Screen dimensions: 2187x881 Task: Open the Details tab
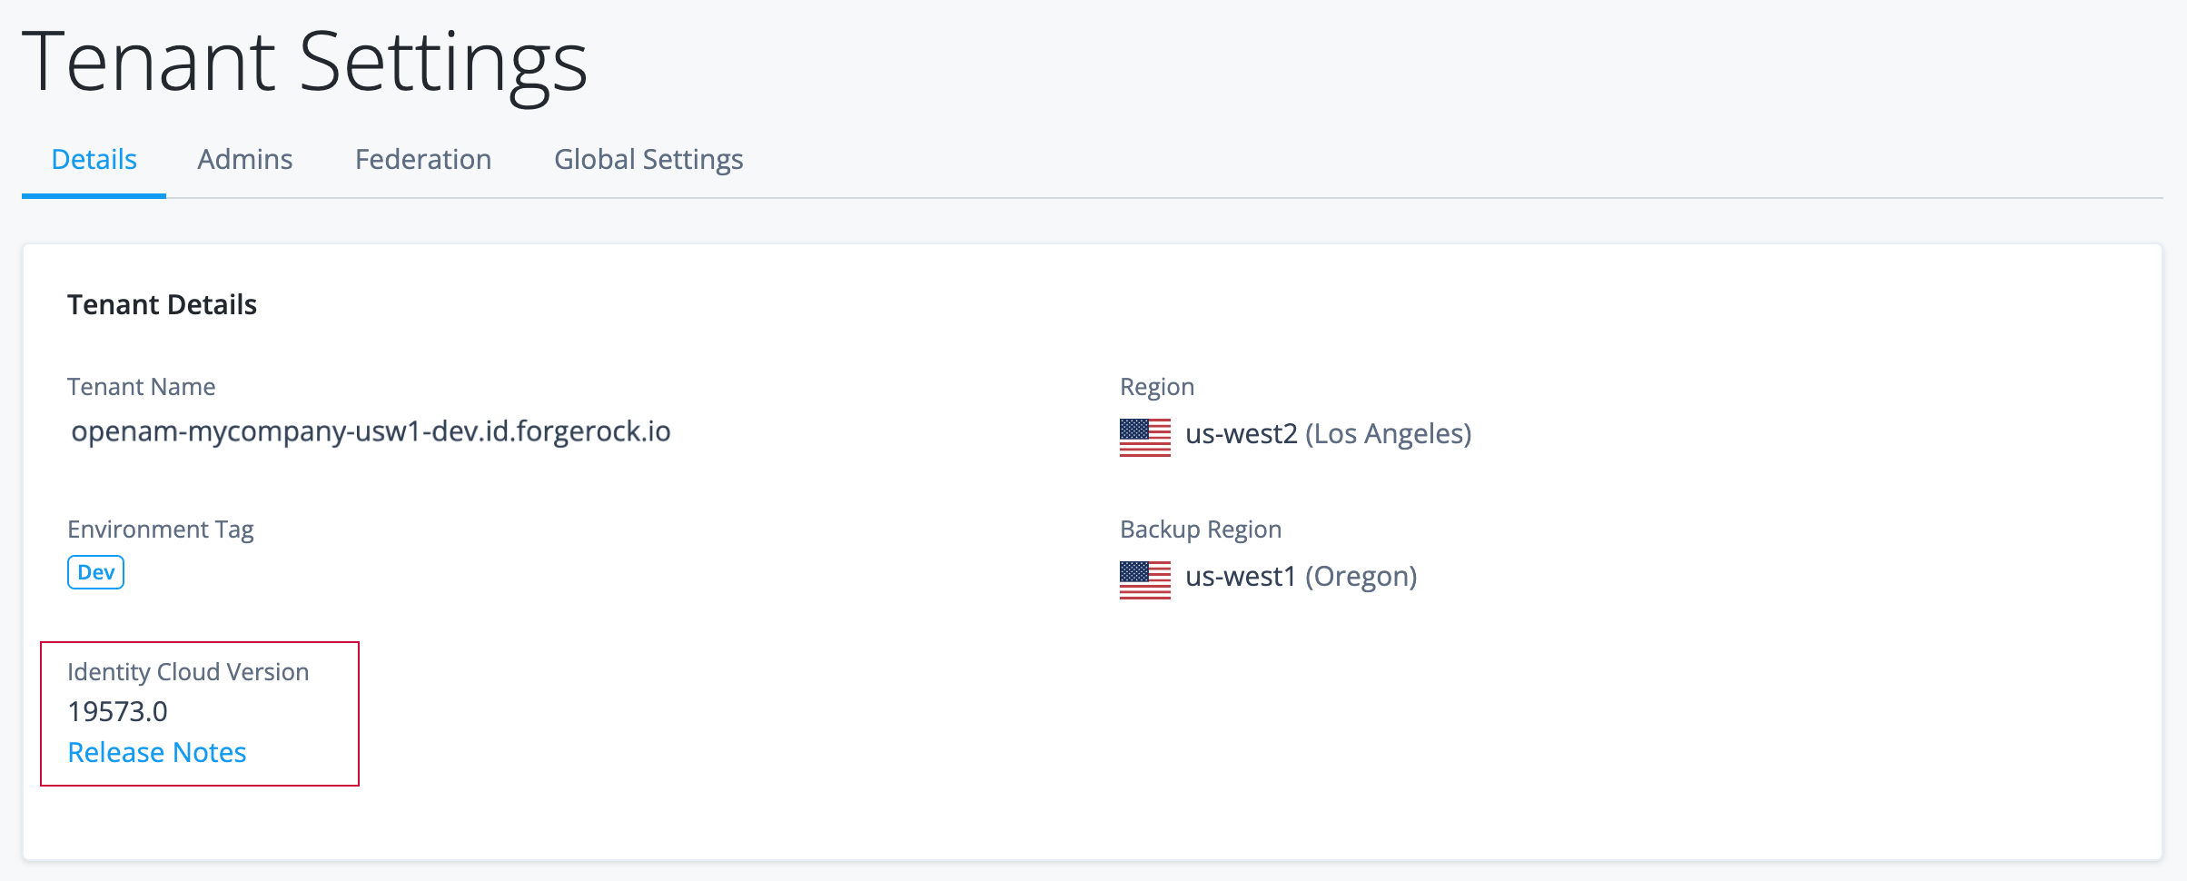tap(94, 160)
